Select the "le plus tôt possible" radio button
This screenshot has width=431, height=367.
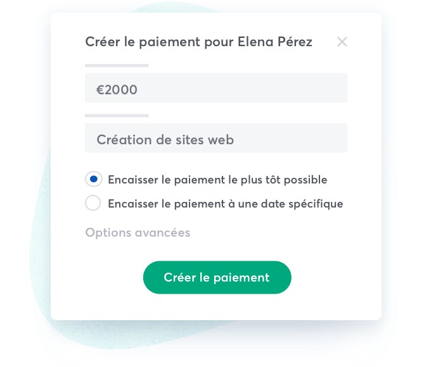click(x=93, y=179)
